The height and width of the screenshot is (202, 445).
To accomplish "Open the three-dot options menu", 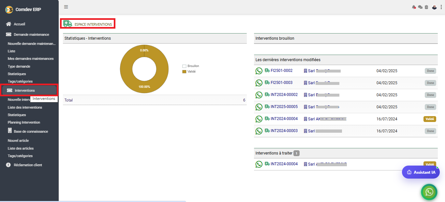I will tap(441, 7).
